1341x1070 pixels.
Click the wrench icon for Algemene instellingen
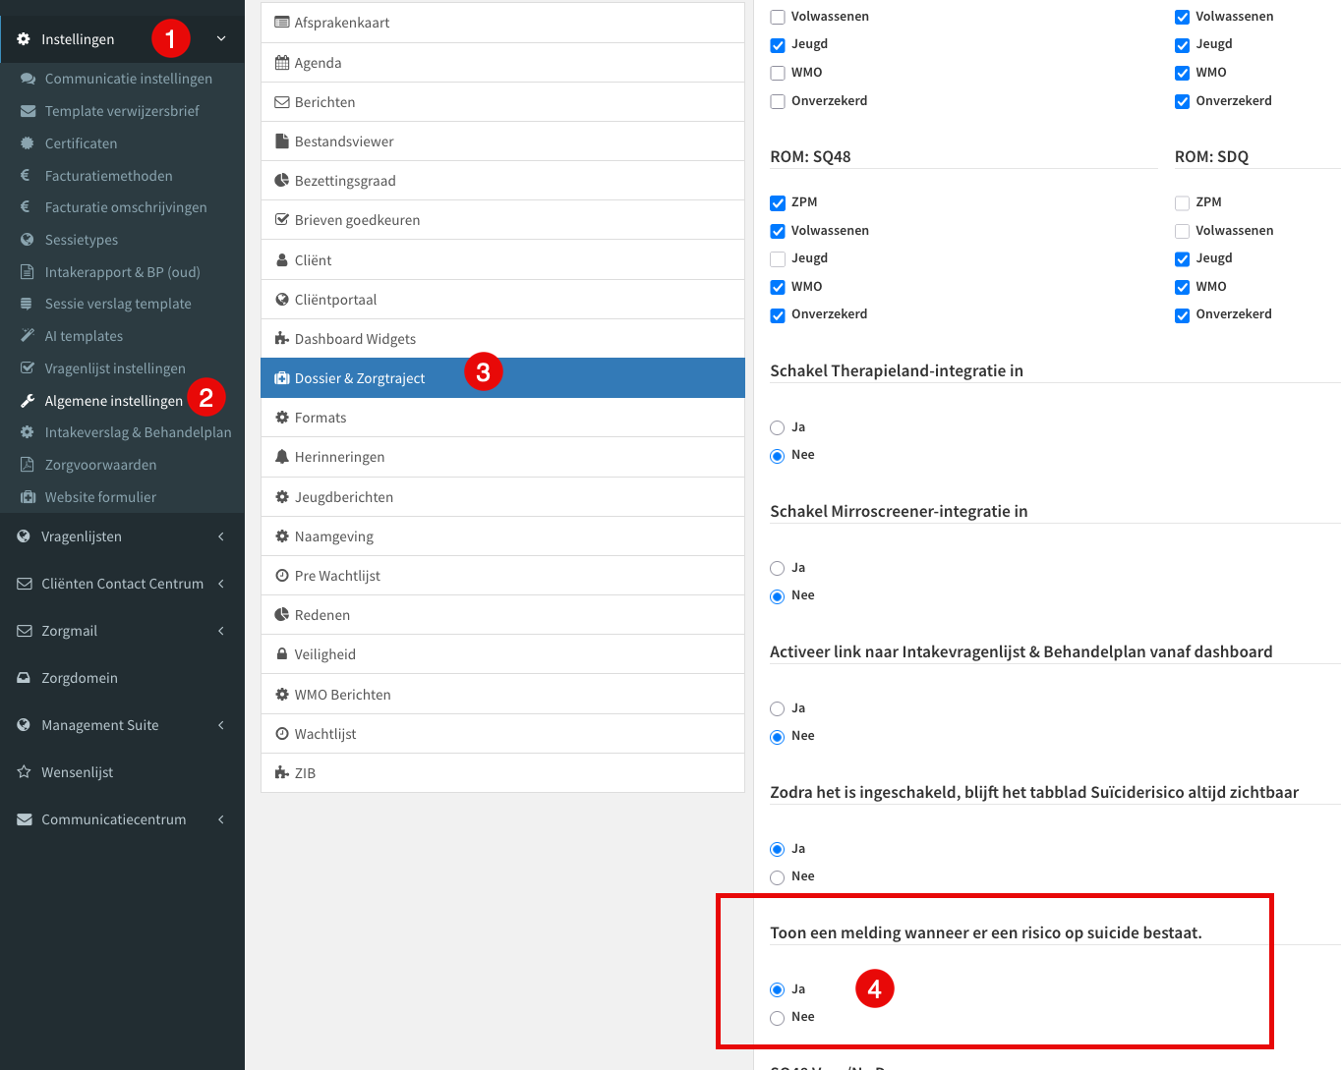(x=28, y=401)
